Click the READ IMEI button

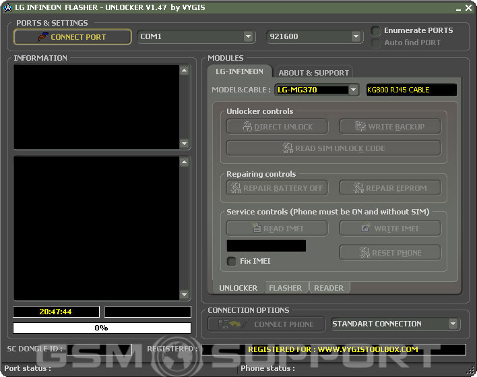coord(277,229)
